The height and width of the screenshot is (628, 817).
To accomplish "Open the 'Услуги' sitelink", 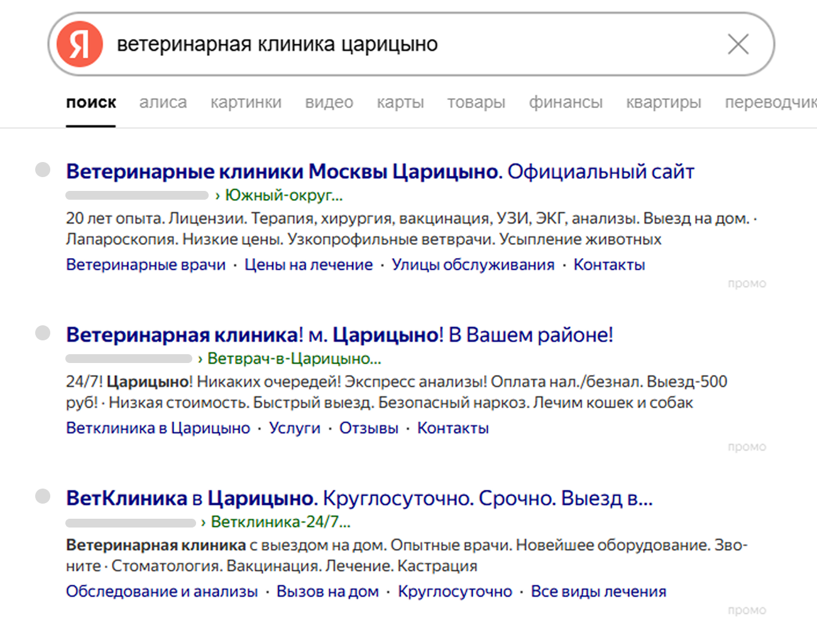I will pos(295,428).
